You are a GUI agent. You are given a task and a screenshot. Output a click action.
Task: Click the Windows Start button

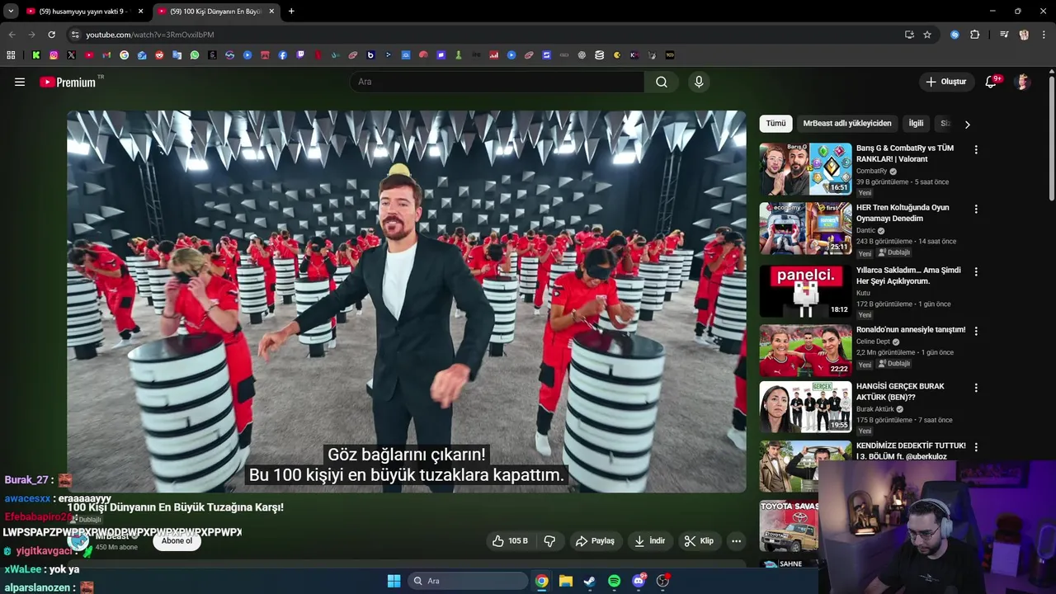(394, 581)
